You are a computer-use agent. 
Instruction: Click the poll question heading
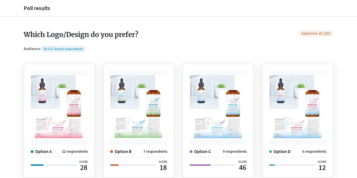tap(81, 34)
